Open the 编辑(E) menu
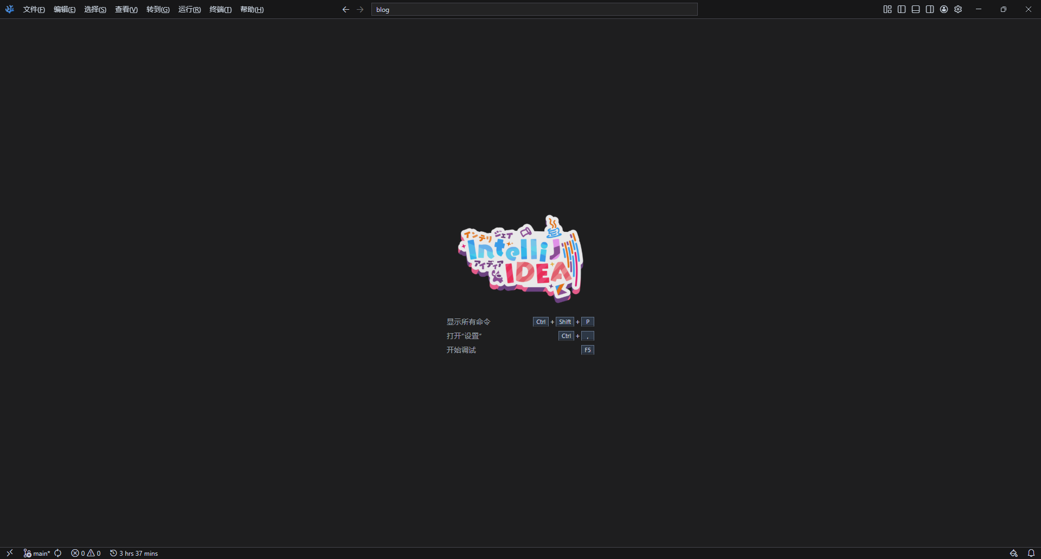Screen dimensions: 1041x559 point(65,9)
